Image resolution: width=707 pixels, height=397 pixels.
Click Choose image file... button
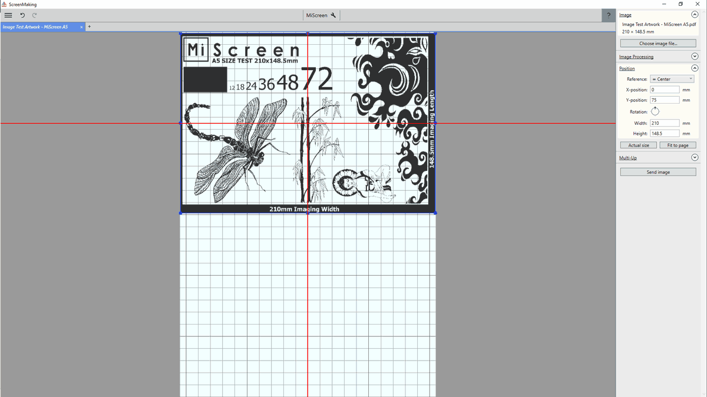click(658, 44)
